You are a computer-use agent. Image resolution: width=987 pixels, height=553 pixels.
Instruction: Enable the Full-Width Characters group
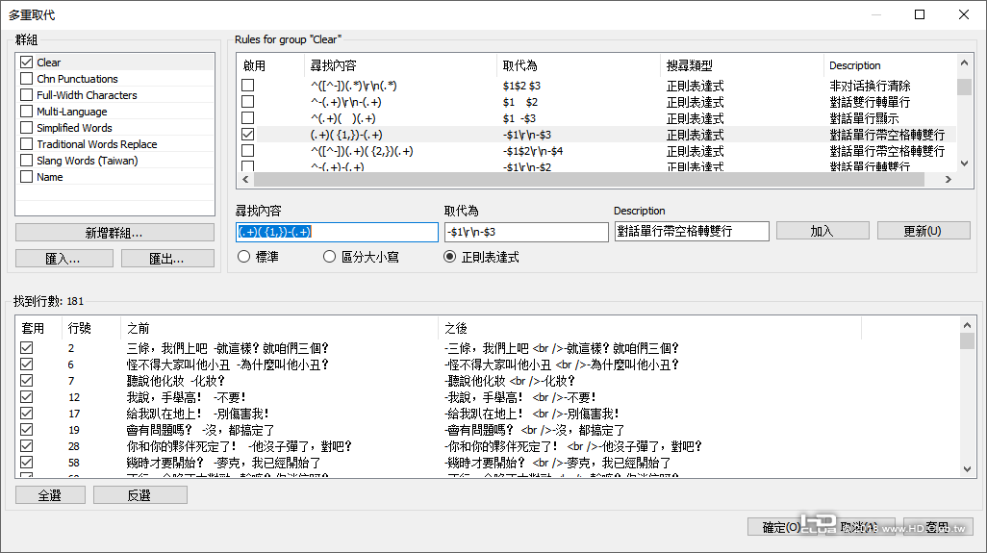pyautogui.click(x=26, y=95)
